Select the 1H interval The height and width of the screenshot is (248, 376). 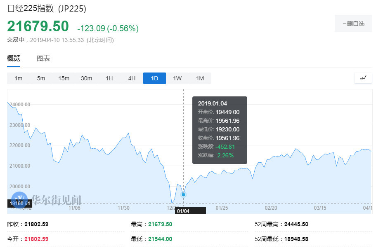pyautogui.click(x=109, y=78)
